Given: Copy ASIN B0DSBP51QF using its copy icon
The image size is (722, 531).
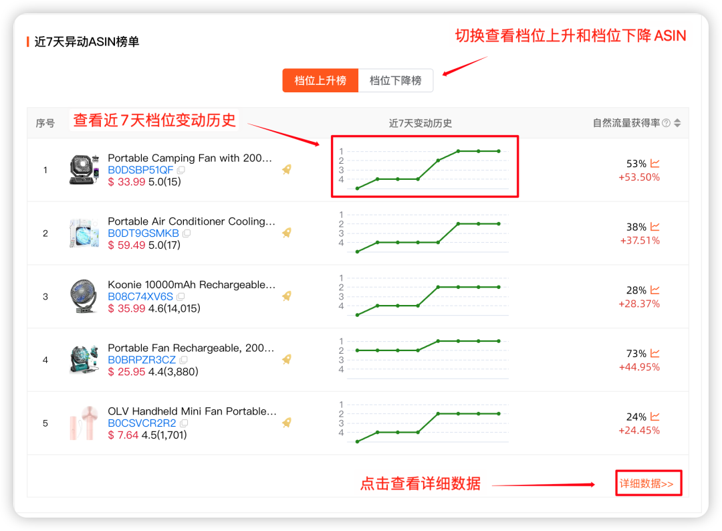Looking at the screenshot, I should [181, 170].
